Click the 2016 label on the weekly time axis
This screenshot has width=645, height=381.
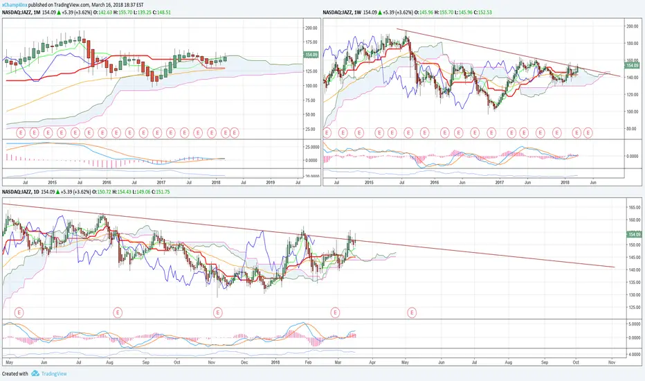coord(435,182)
